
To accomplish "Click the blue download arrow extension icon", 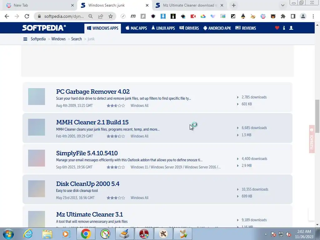I will pyautogui.click(x=163, y=16).
